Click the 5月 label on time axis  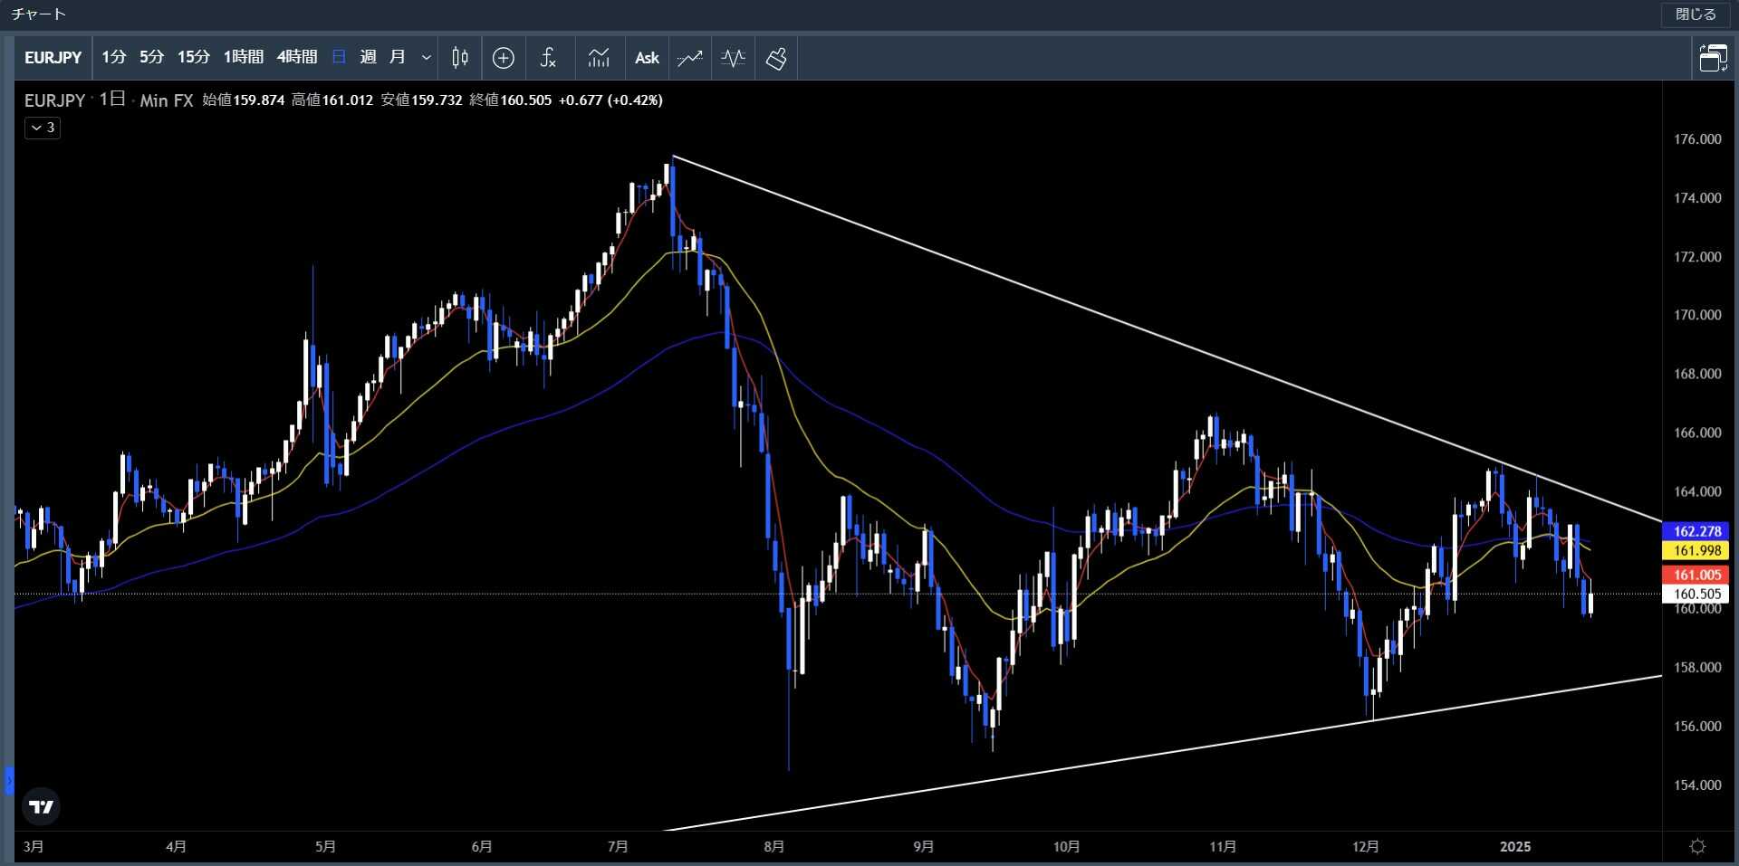[x=325, y=846]
